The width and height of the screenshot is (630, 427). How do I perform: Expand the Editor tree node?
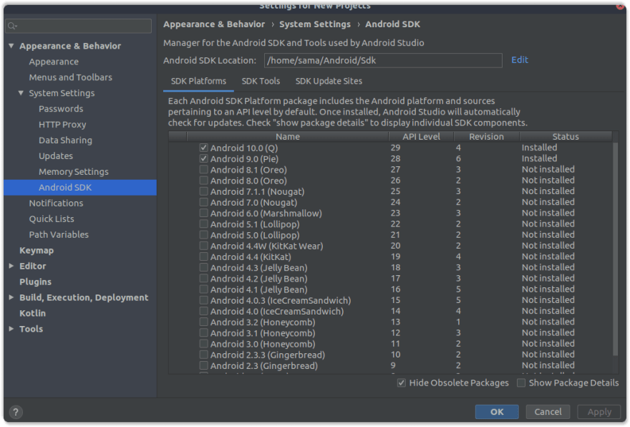pyautogui.click(x=11, y=266)
